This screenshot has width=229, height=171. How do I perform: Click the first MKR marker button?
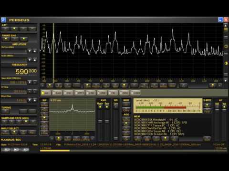[126, 104]
